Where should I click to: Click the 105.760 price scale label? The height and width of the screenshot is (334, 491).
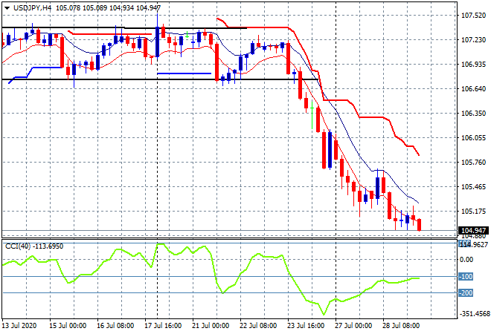(473, 162)
